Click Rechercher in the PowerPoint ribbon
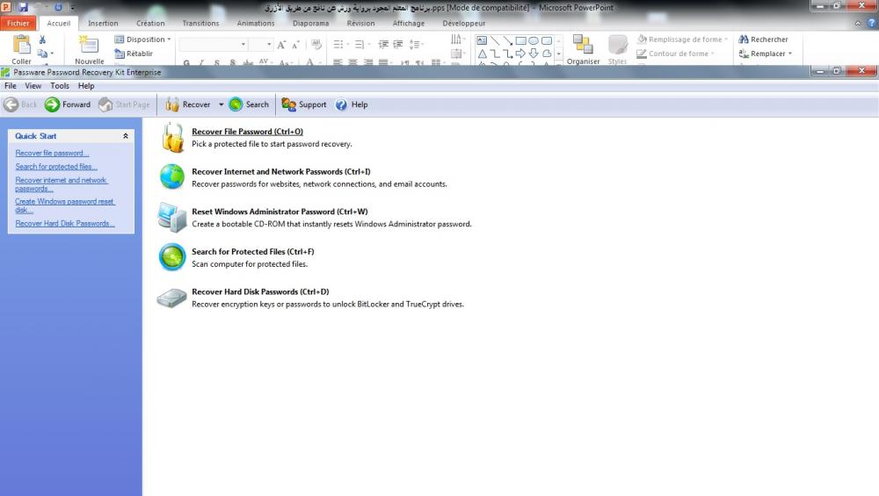The width and height of the screenshot is (879, 496). (x=764, y=40)
